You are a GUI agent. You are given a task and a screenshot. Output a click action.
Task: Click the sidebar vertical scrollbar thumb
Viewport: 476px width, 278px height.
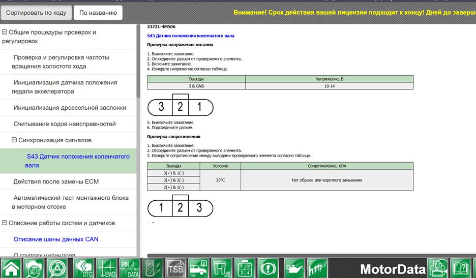[138, 61]
